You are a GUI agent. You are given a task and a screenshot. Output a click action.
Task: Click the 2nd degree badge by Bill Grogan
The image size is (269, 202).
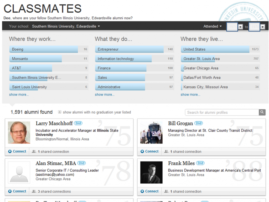(199, 123)
